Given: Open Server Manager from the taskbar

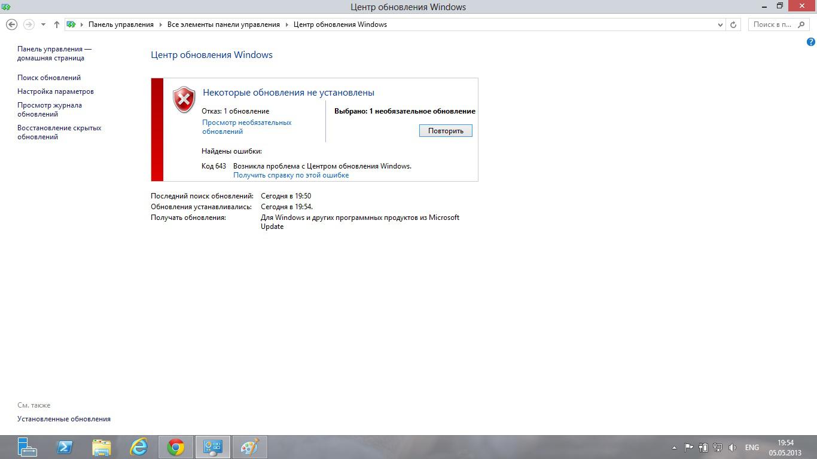Looking at the screenshot, I should pyautogui.click(x=27, y=447).
